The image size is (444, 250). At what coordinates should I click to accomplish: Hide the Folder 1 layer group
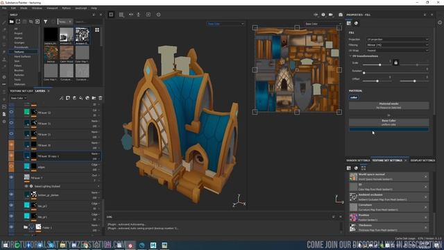[11, 227]
